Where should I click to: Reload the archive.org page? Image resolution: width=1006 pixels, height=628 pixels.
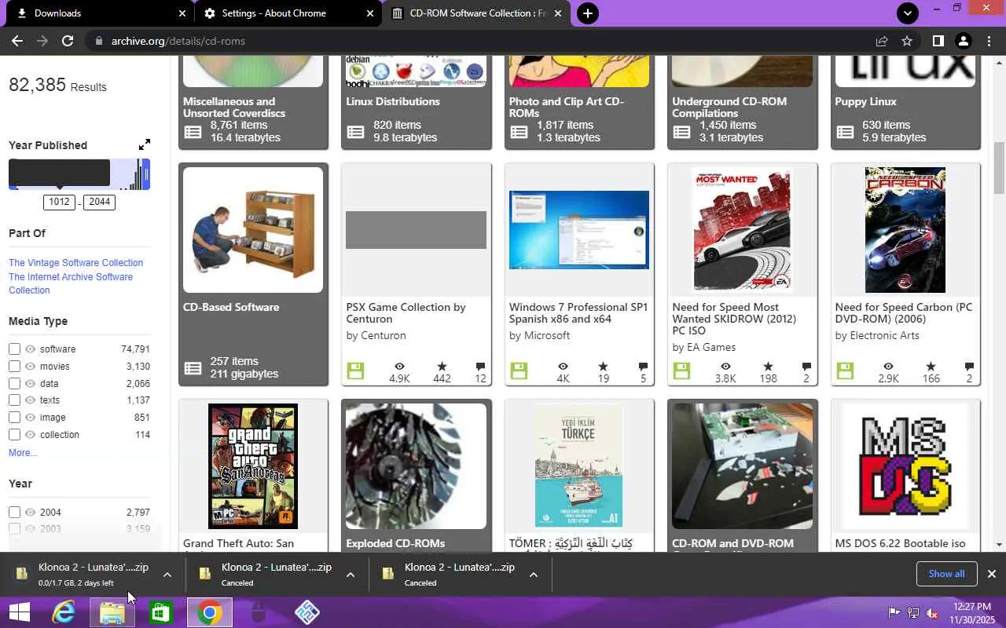pos(68,41)
